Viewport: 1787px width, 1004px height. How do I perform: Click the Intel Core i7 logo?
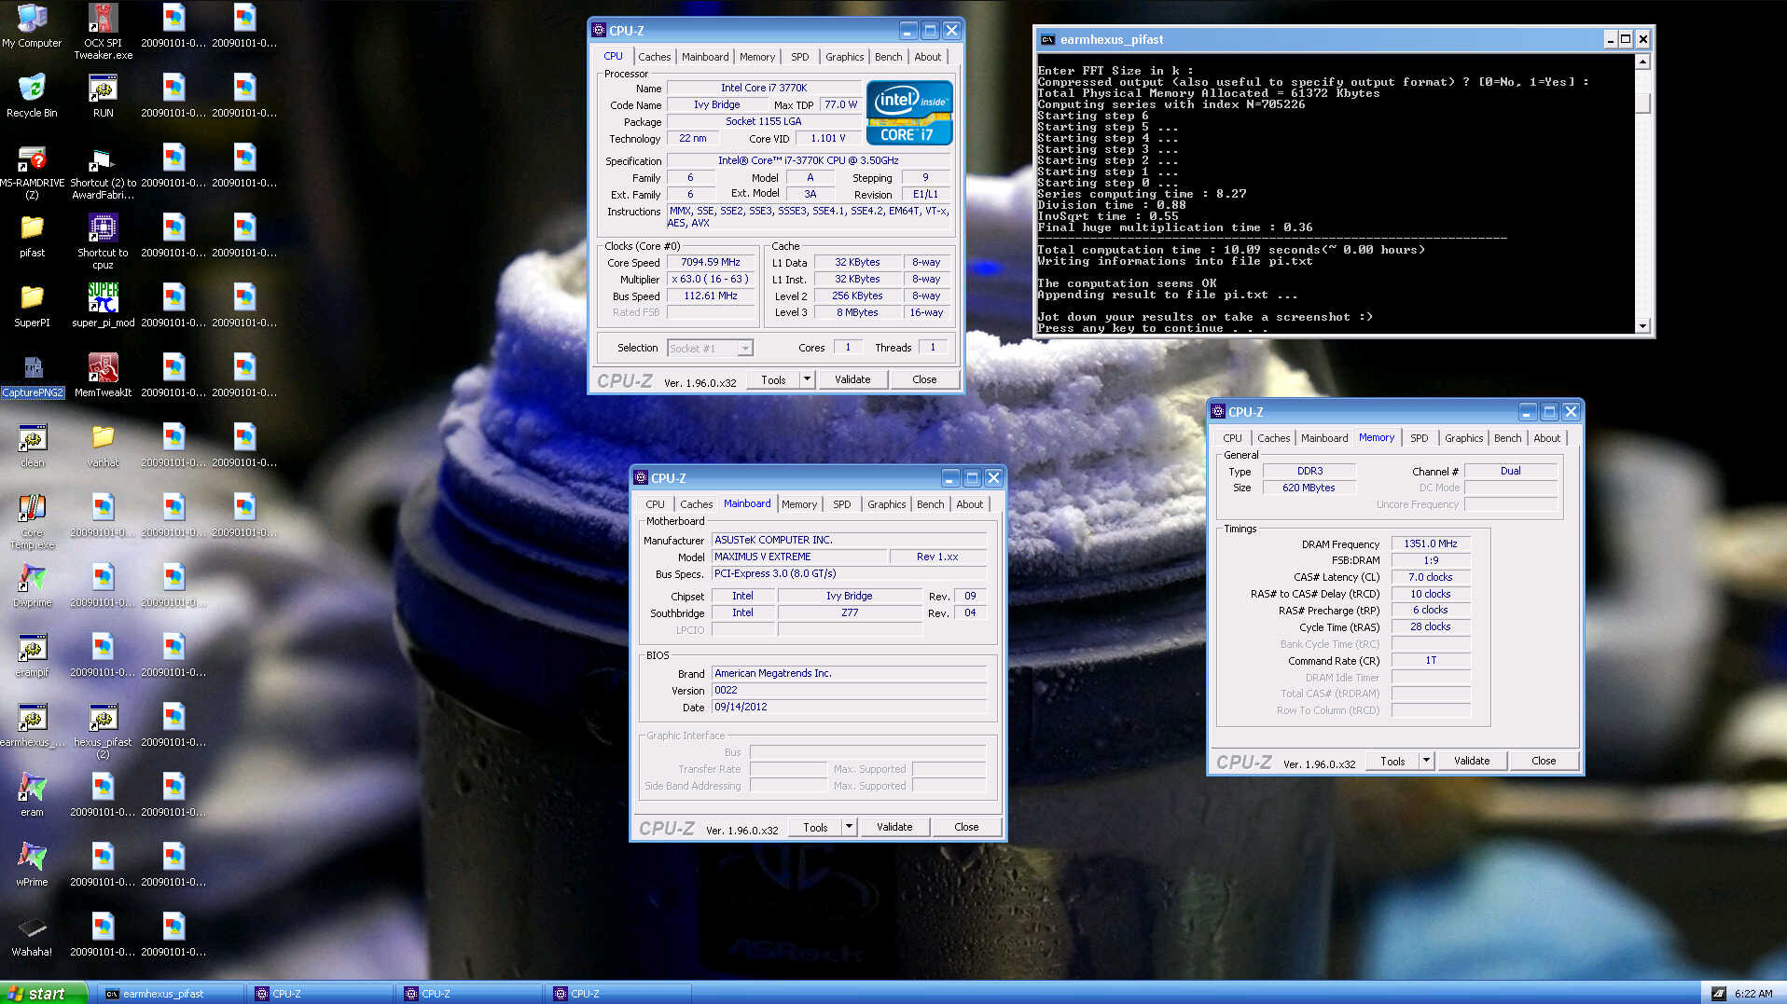click(x=908, y=113)
